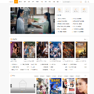Go to the next slide of the popcorn placeholder carousel
Screen dimensions: 94x94
[34, 86]
